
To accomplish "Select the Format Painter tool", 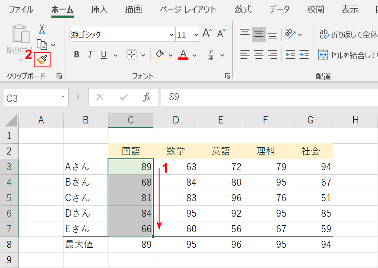I will pos(41,59).
